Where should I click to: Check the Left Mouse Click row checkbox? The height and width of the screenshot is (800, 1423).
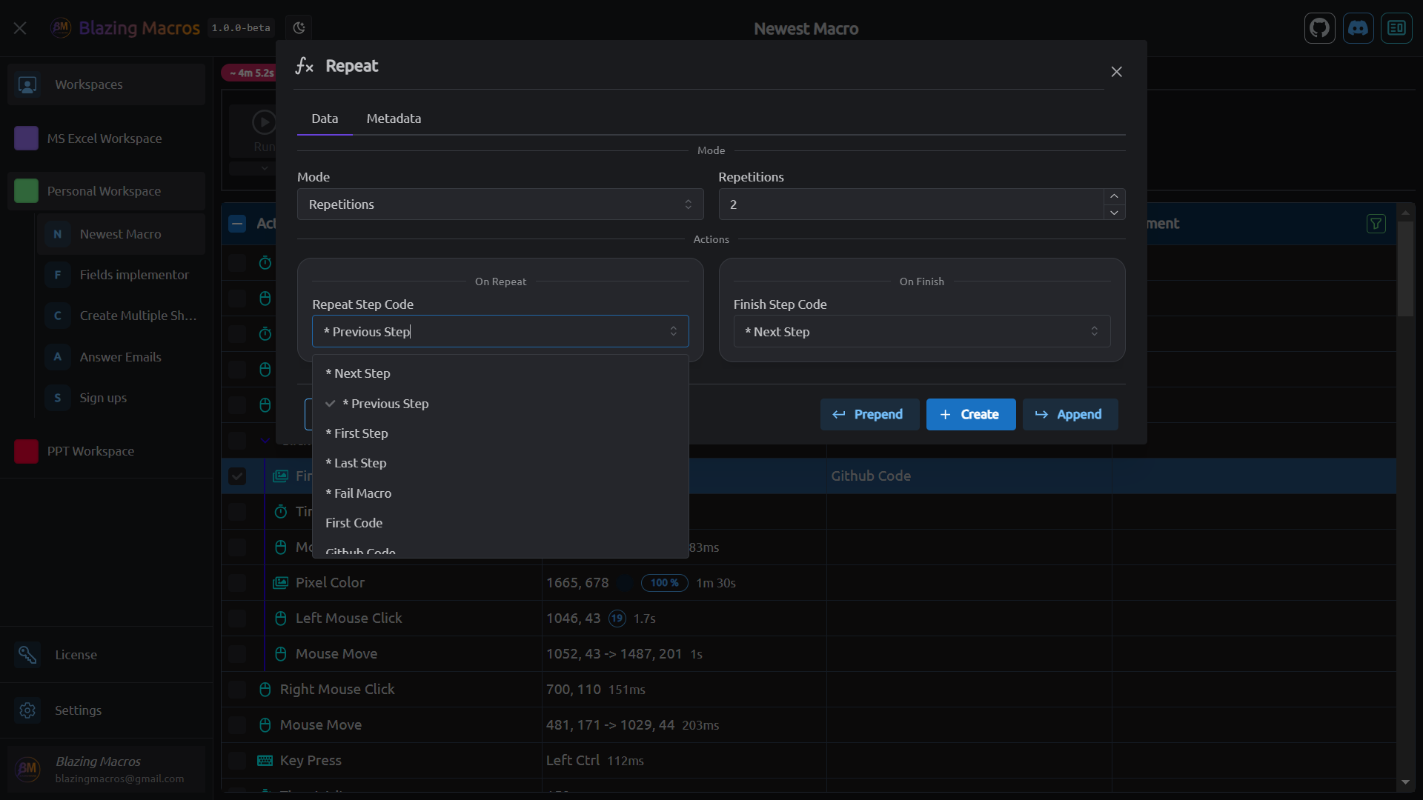coord(237,619)
